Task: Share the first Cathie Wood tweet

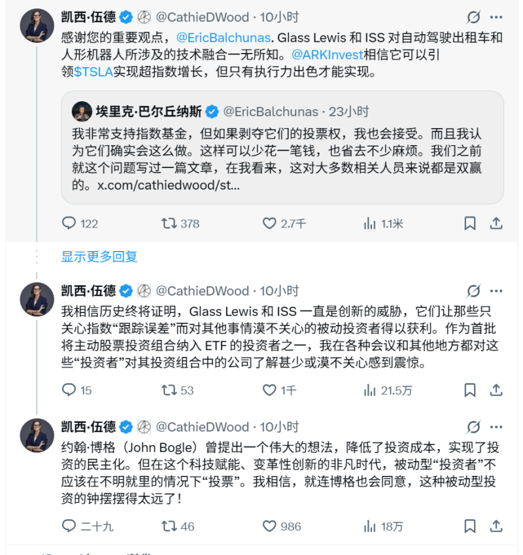Action: [496, 224]
